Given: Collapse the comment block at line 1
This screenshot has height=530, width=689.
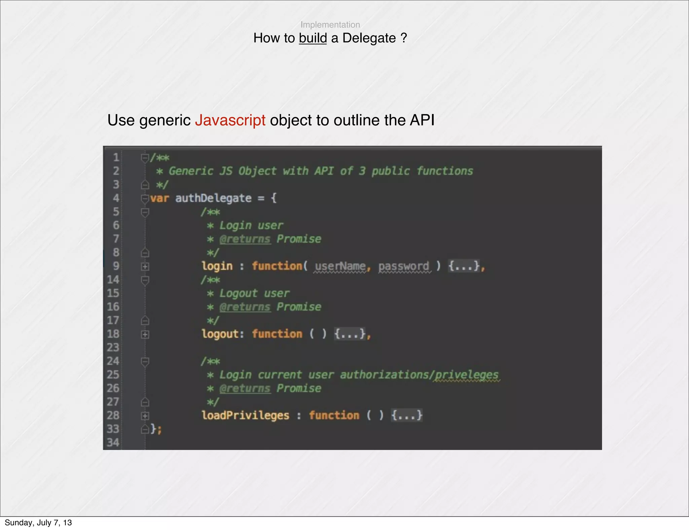Looking at the screenshot, I should [145, 158].
